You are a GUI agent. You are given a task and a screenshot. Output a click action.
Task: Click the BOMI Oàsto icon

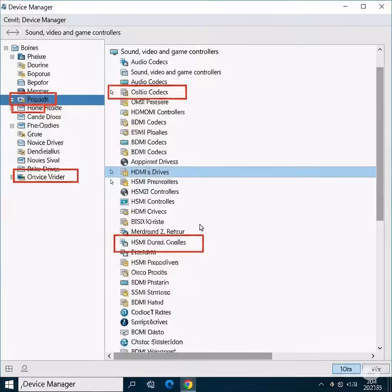tap(124, 332)
